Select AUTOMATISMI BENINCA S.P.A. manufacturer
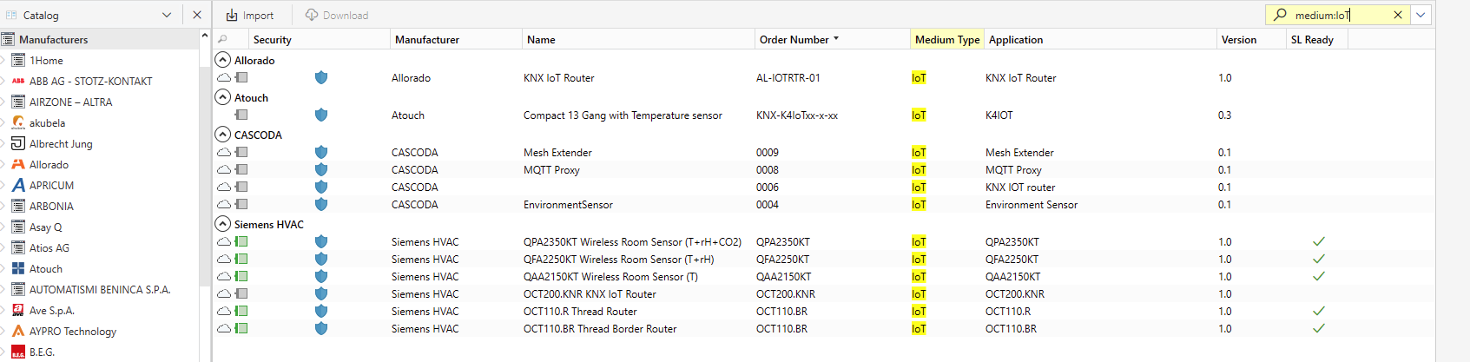This screenshot has width=1470, height=362. [x=99, y=289]
